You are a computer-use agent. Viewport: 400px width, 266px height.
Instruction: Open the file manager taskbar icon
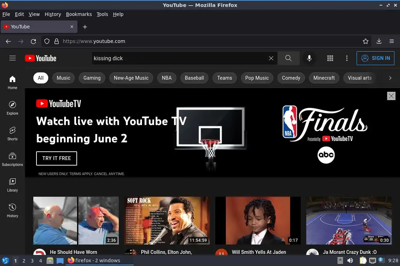(50, 260)
